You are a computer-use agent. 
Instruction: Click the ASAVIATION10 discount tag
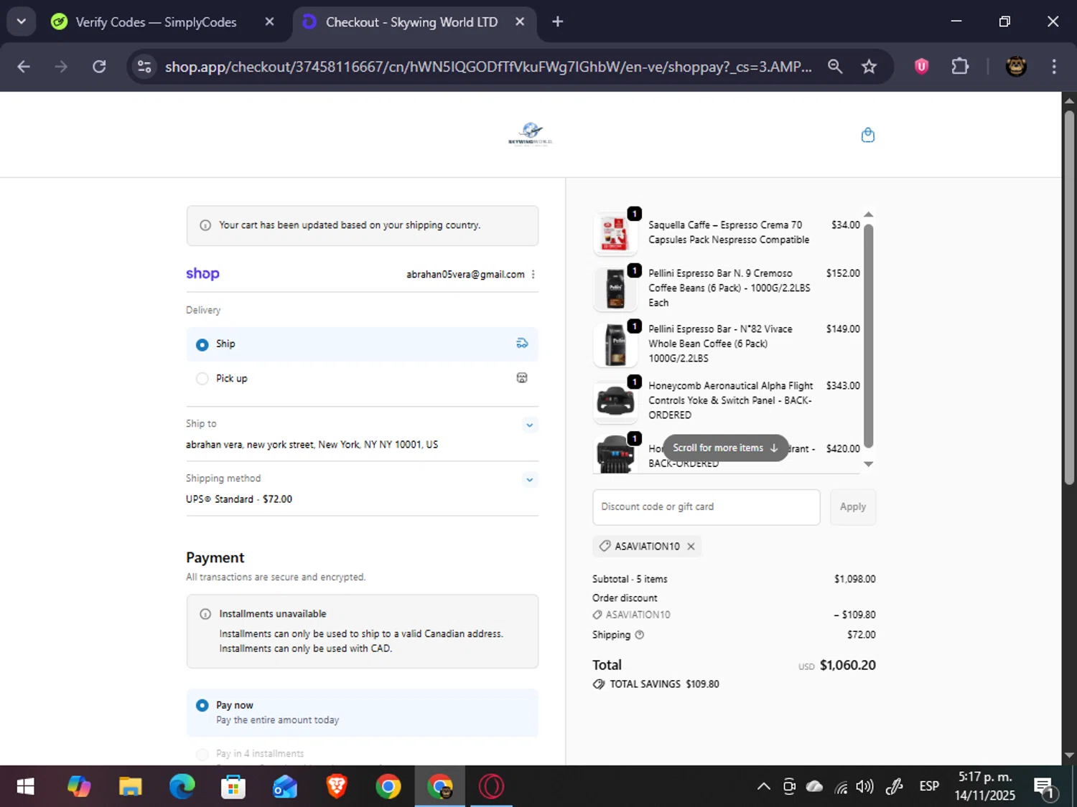point(647,547)
